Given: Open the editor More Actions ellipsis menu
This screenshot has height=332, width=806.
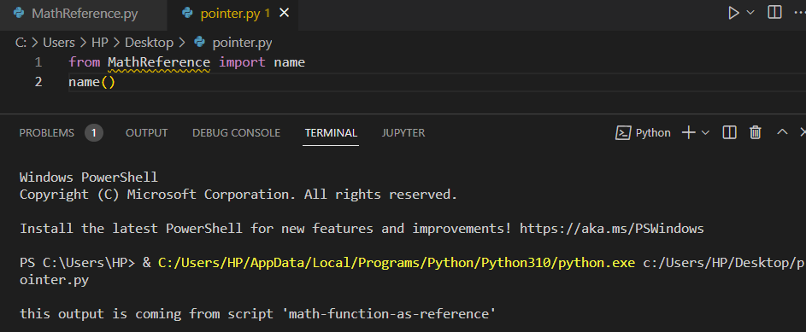Looking at the screenshot, I should pos(800,13).
